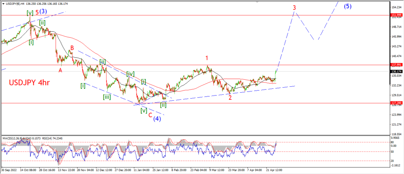Select the USDJPY 4hr red text label

coord(29,83)
